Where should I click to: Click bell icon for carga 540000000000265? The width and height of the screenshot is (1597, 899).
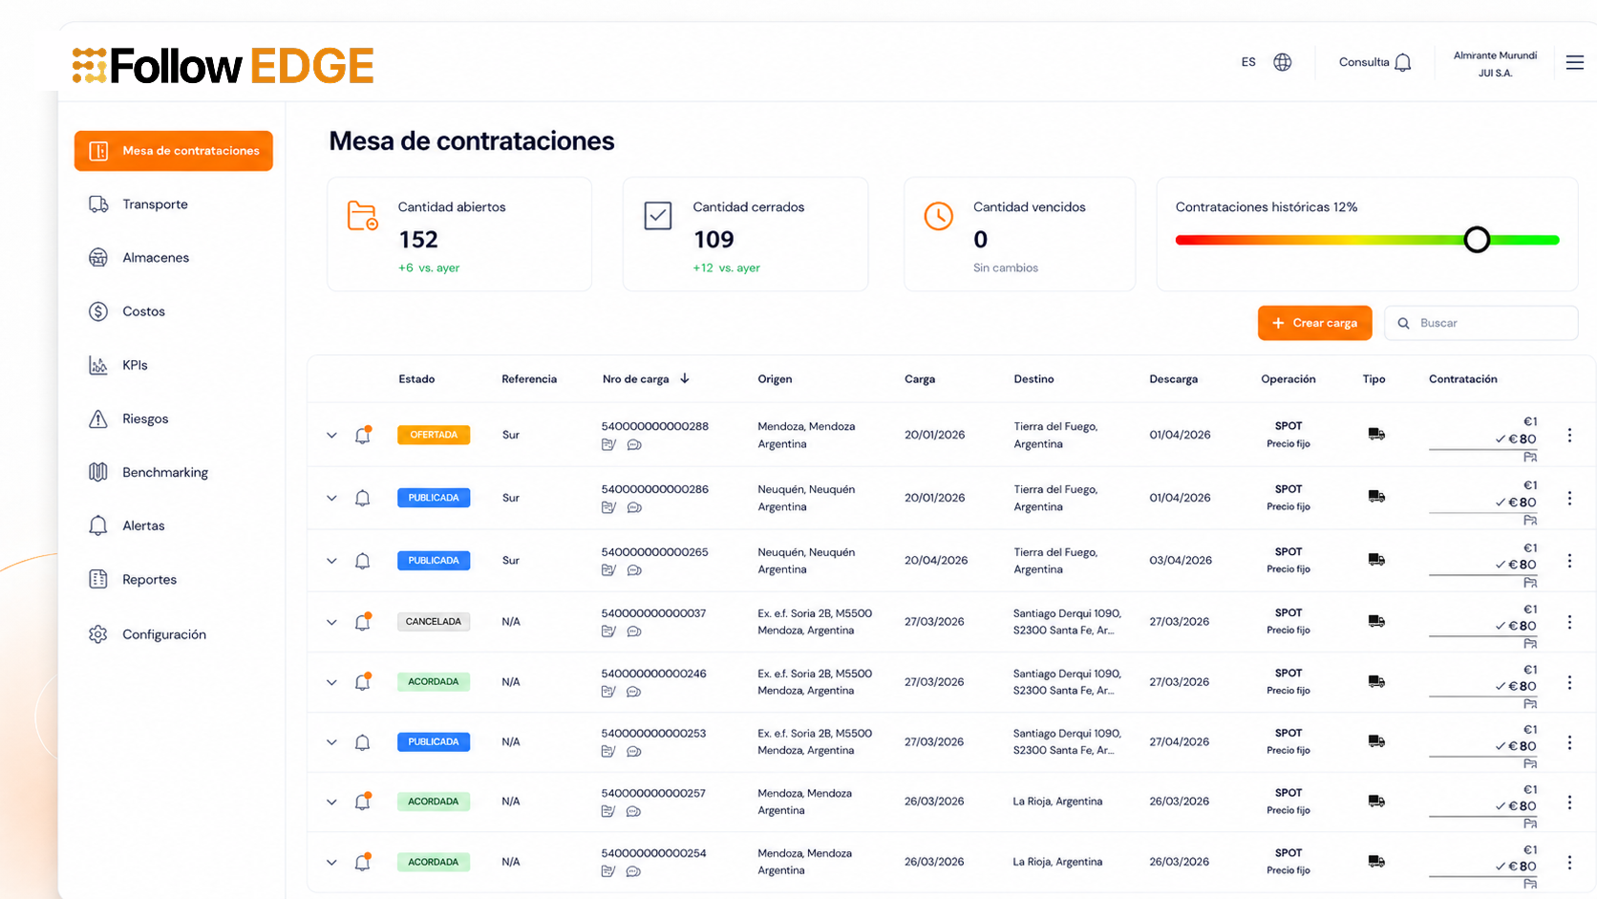363,561
